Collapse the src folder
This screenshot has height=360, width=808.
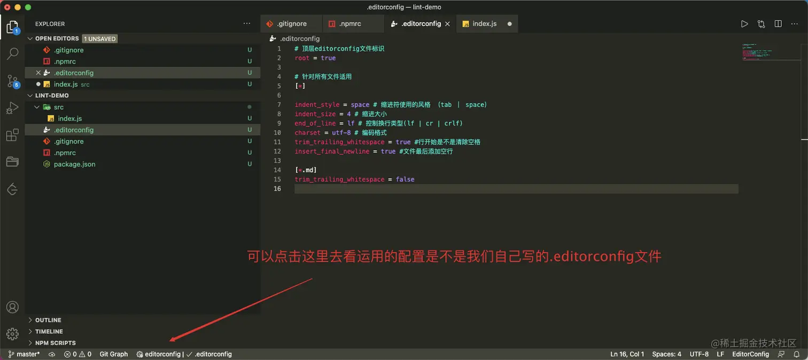click(37, 107)
